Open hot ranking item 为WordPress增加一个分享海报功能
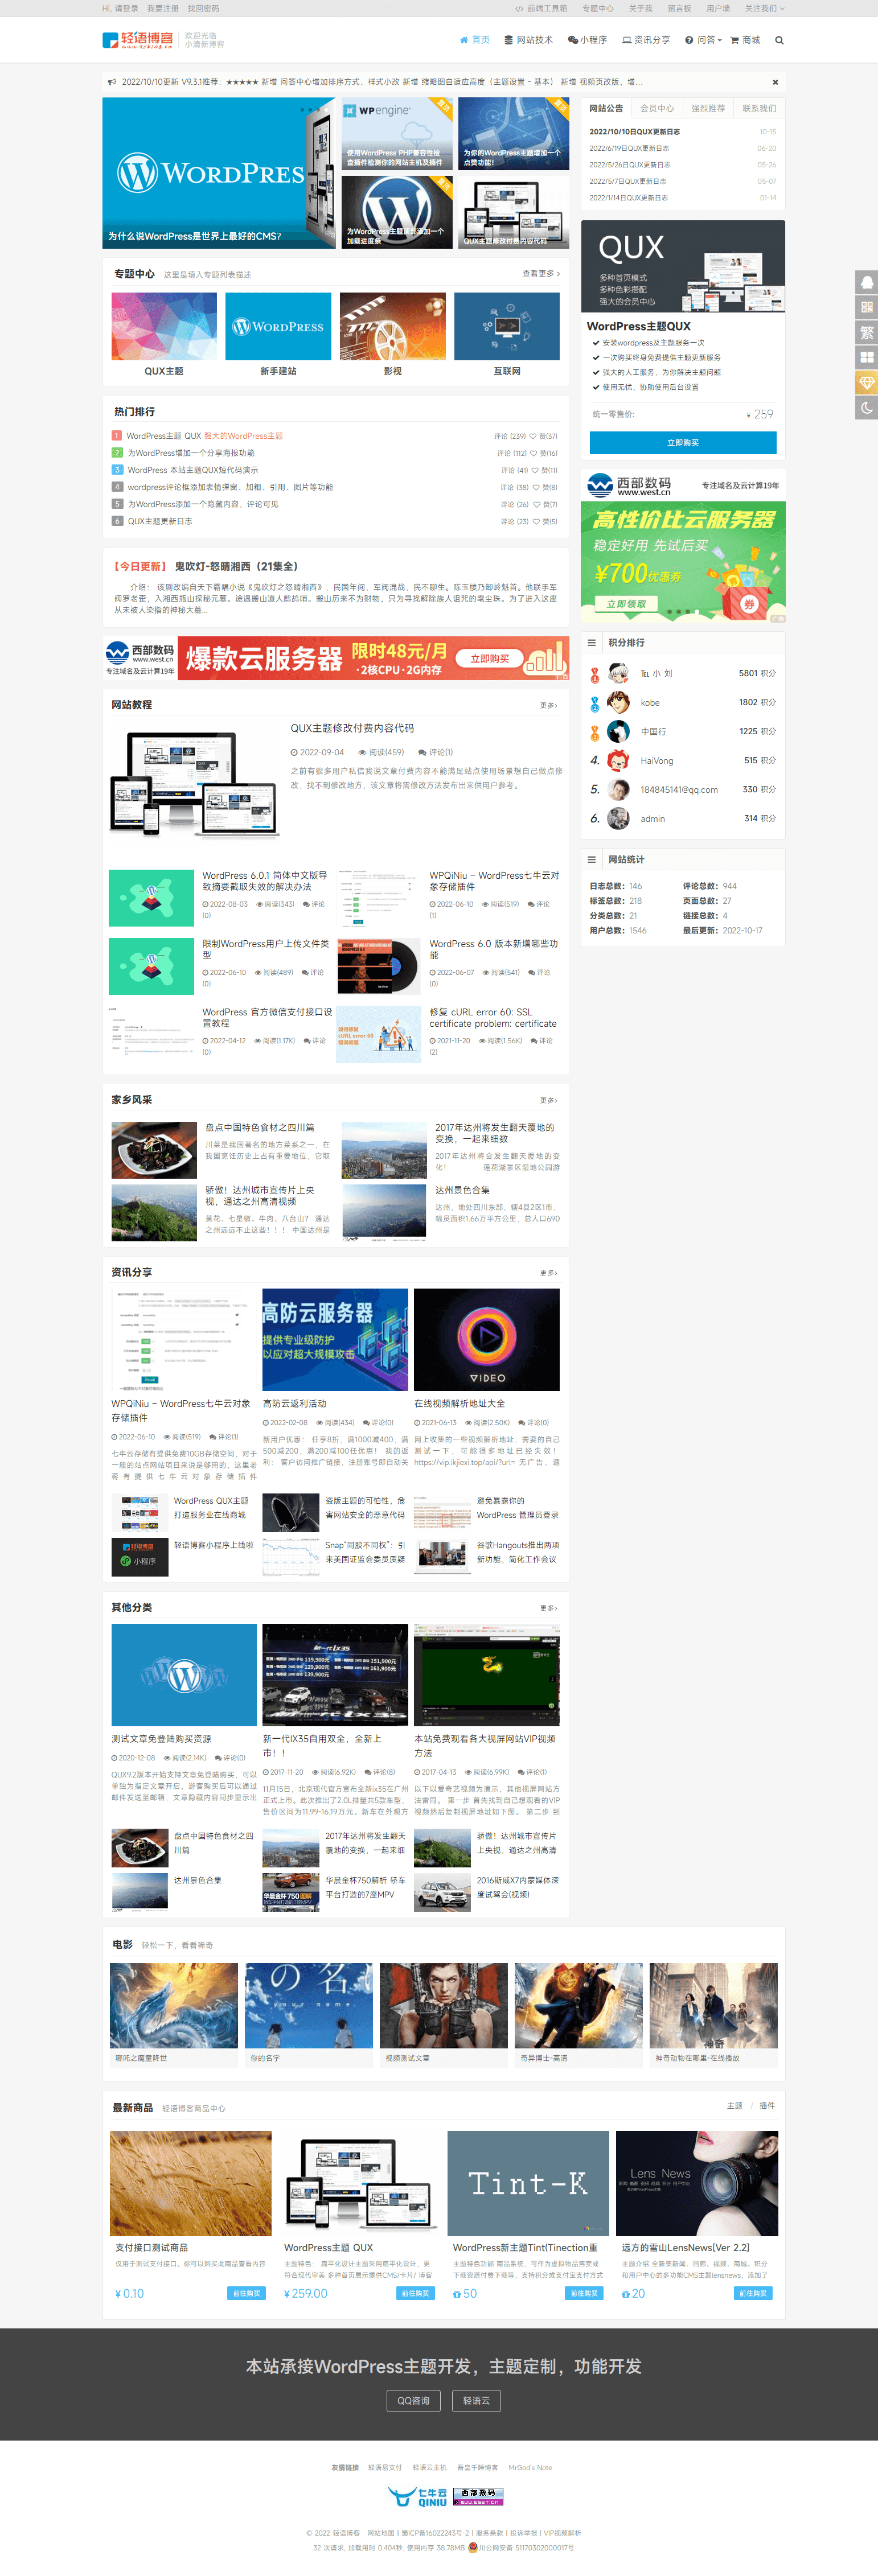878x2576 pixels. pyautogui.click(x=191, y=453)
